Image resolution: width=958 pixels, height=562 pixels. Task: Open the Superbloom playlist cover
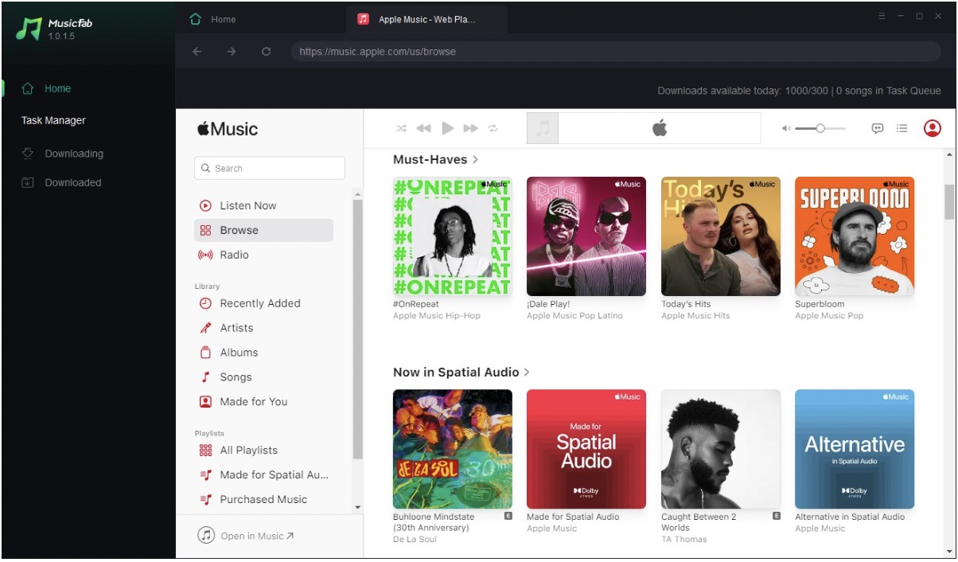coord(855,236)
